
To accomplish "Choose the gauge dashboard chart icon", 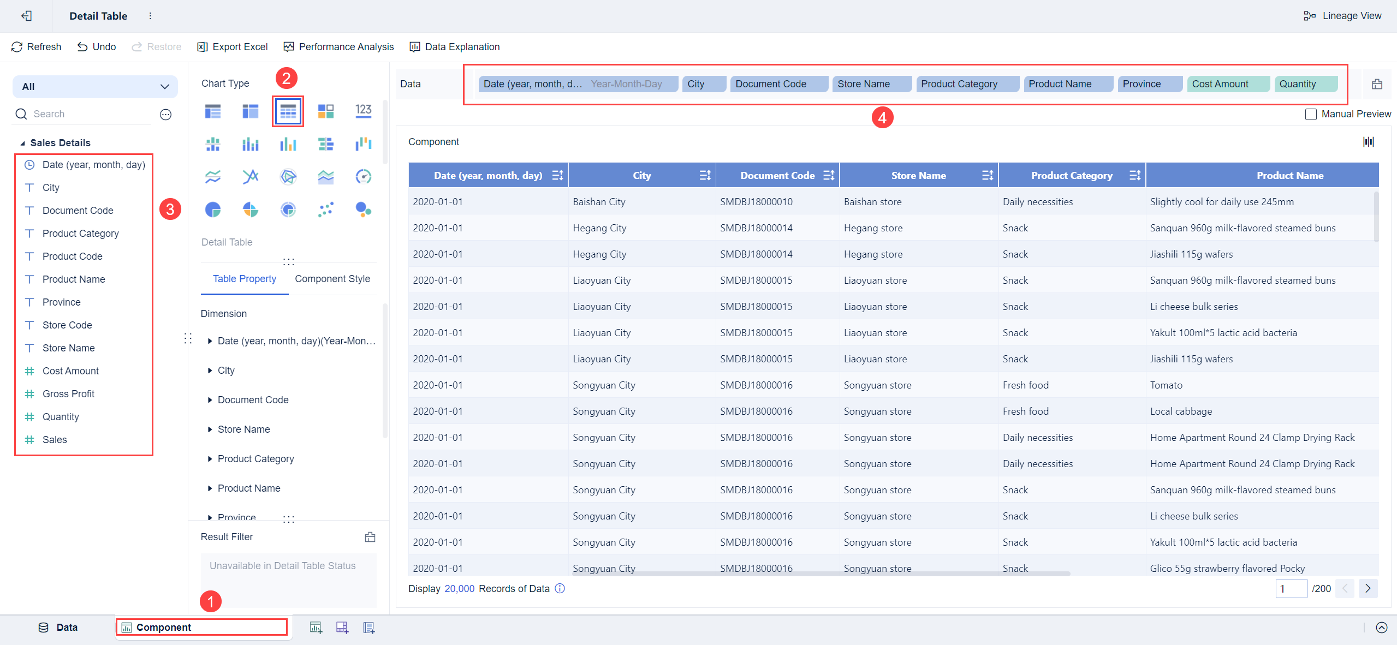I will (x=363, y=177).
